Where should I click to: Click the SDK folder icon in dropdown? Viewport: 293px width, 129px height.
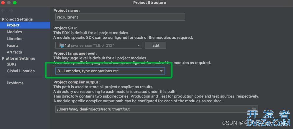[x=62, y=45]
